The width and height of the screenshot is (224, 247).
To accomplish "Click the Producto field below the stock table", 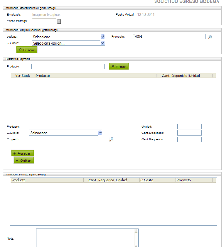I will pos(66,127).
